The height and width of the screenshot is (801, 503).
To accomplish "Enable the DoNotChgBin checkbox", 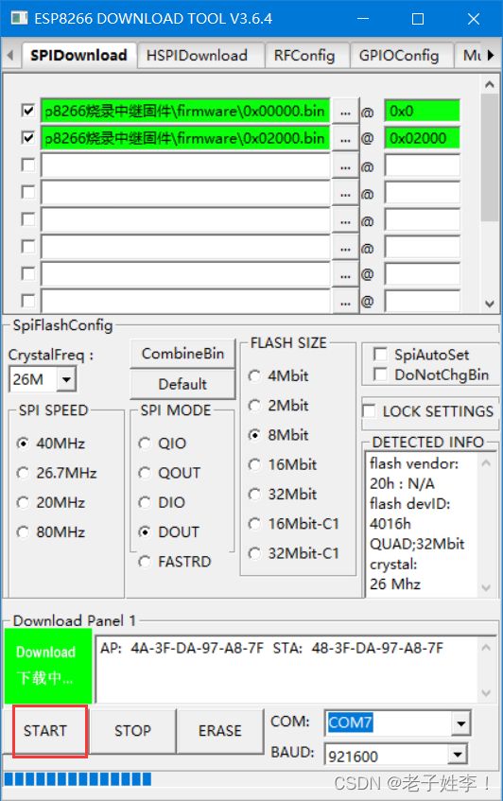I will (x=380, y=374).
